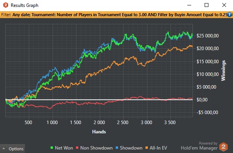Click the 1 500 hands axis label
This screenshot has height=153, width=233.
(76, 123)
